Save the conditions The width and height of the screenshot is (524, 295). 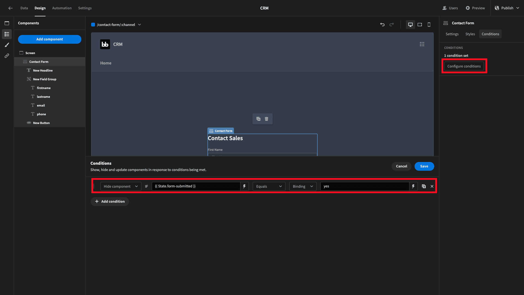pos(424,166)
